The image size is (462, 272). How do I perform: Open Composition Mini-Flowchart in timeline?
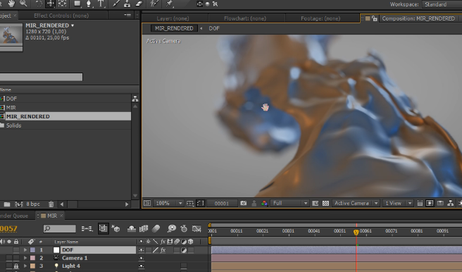click(87, 228)
